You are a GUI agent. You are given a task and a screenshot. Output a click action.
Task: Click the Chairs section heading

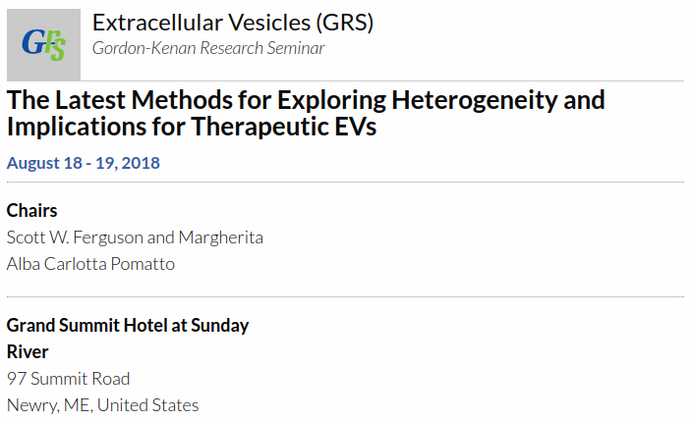coord(31,210)
